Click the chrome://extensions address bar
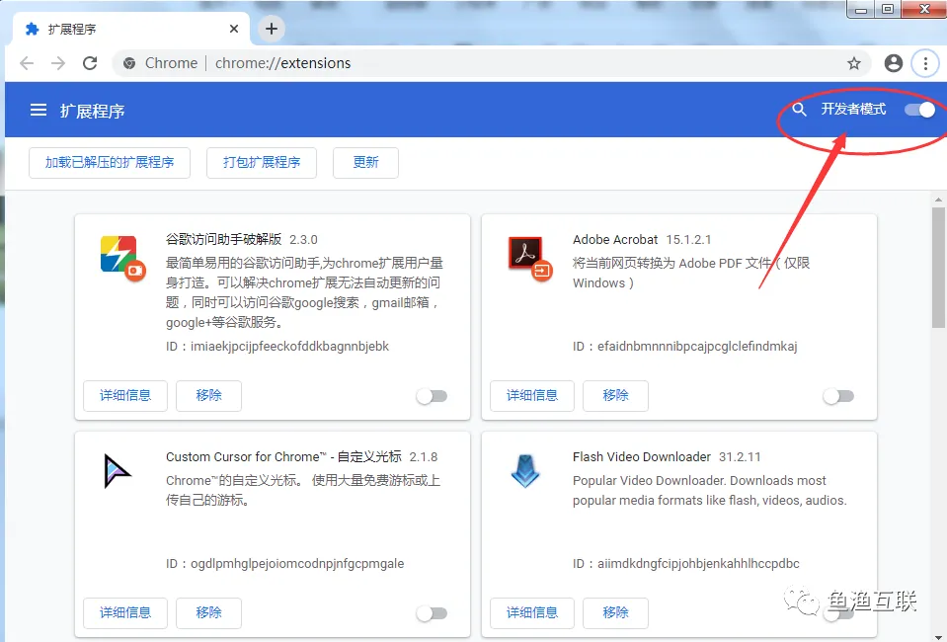 pyautogui.click(x=491, y=63)
